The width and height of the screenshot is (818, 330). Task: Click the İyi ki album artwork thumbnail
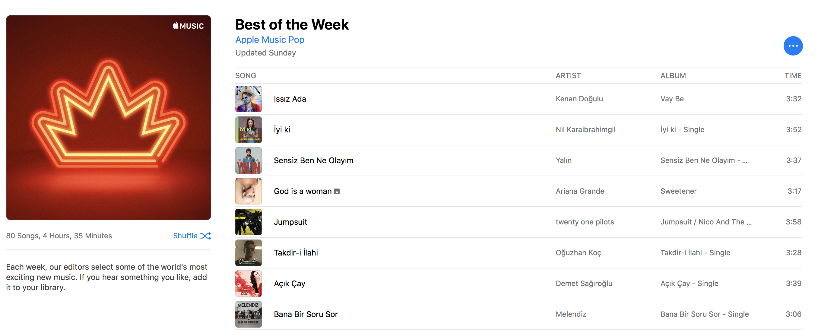click(x=248, y=130)
